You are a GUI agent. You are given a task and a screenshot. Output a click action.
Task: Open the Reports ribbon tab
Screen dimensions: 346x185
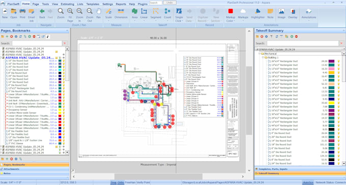point(121,4)
